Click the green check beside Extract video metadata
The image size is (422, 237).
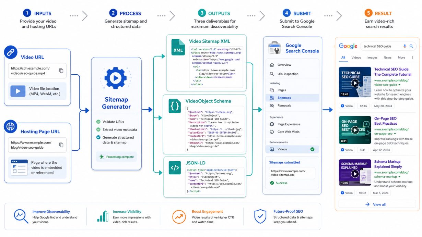pos(98,130)
